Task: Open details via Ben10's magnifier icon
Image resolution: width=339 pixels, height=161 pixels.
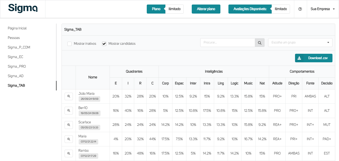Action: [69, 111]
